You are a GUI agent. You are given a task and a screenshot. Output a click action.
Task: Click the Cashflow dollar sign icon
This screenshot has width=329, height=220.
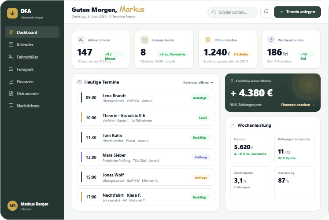(232, 81)
